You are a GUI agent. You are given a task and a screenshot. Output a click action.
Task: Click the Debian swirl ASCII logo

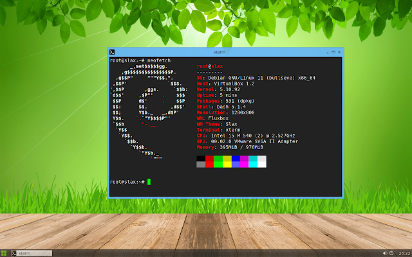point(149,112)
